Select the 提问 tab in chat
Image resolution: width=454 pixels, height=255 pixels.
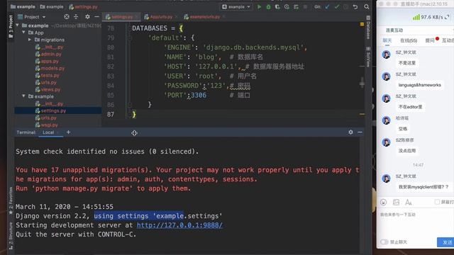coord(430,40)
